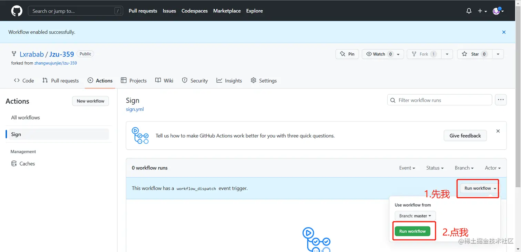Switch to the Code tab
This screenshot has width=521, height=252.
[x=24, y=81]
